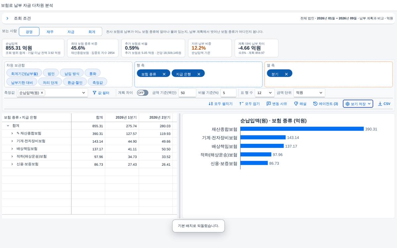397x248 pixels.
Task: Click the 비율 기준(%) input field
Action: tap(229, 93)
